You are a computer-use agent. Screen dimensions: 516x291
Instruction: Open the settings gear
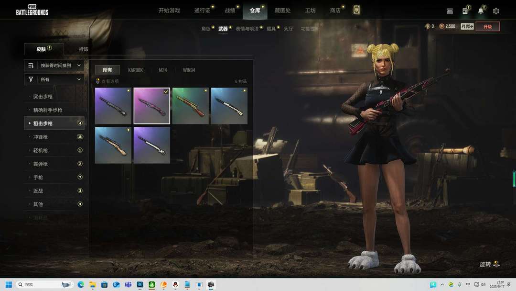coord(496,11)
